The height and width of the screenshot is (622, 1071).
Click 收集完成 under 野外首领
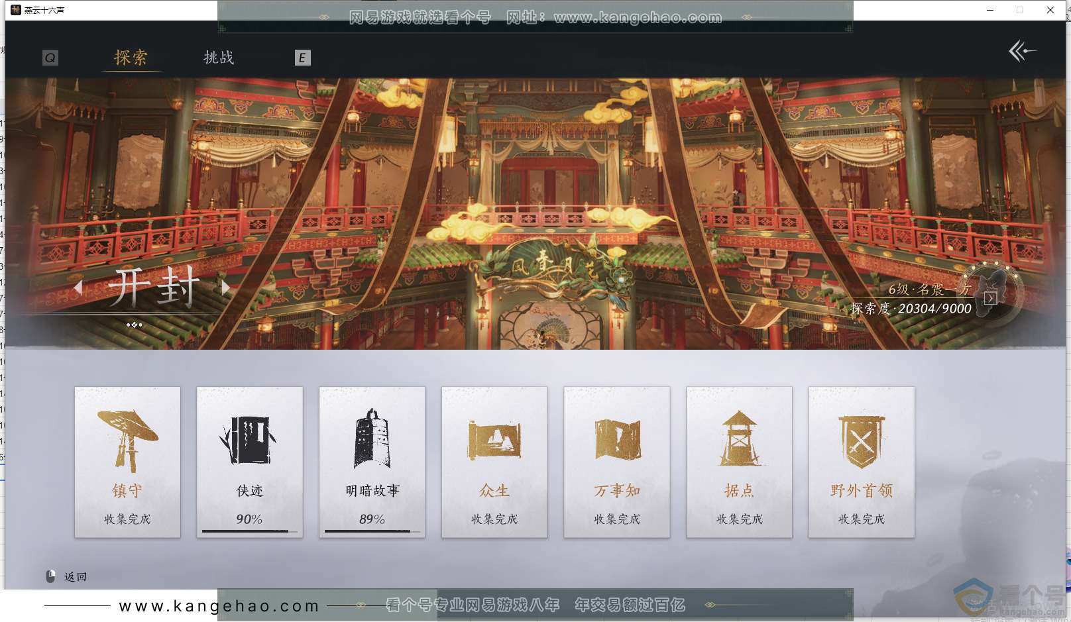coord(862,519)
